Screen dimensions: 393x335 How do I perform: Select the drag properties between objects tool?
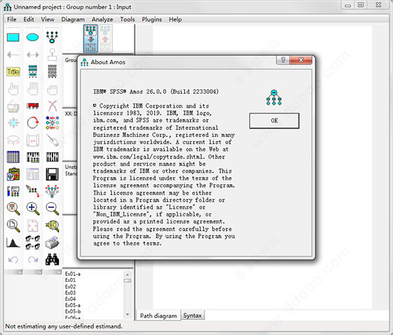[x=33, y=191]
